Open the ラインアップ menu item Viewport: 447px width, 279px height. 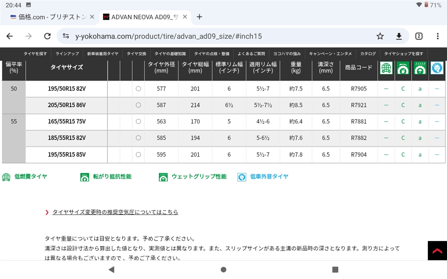coord(67,54)
